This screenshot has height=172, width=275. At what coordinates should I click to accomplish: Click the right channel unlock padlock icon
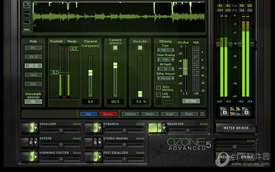click(246, 112)
